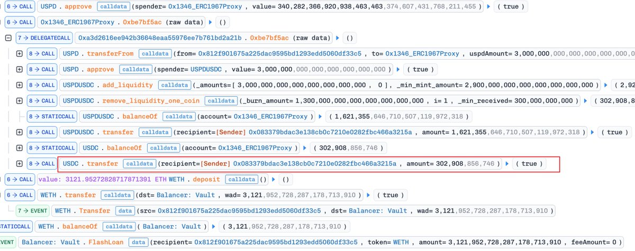This screenshot has height=251, width=635.
Task: Open calldata for USDC transfer
Action: pyautogui.click(x=140, y=164)
